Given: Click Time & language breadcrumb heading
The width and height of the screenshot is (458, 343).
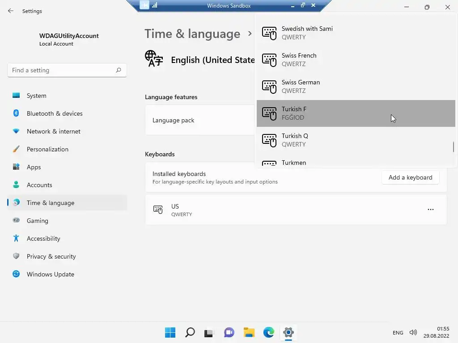Looking at the screenshot, I should click(x=192, y=34).
